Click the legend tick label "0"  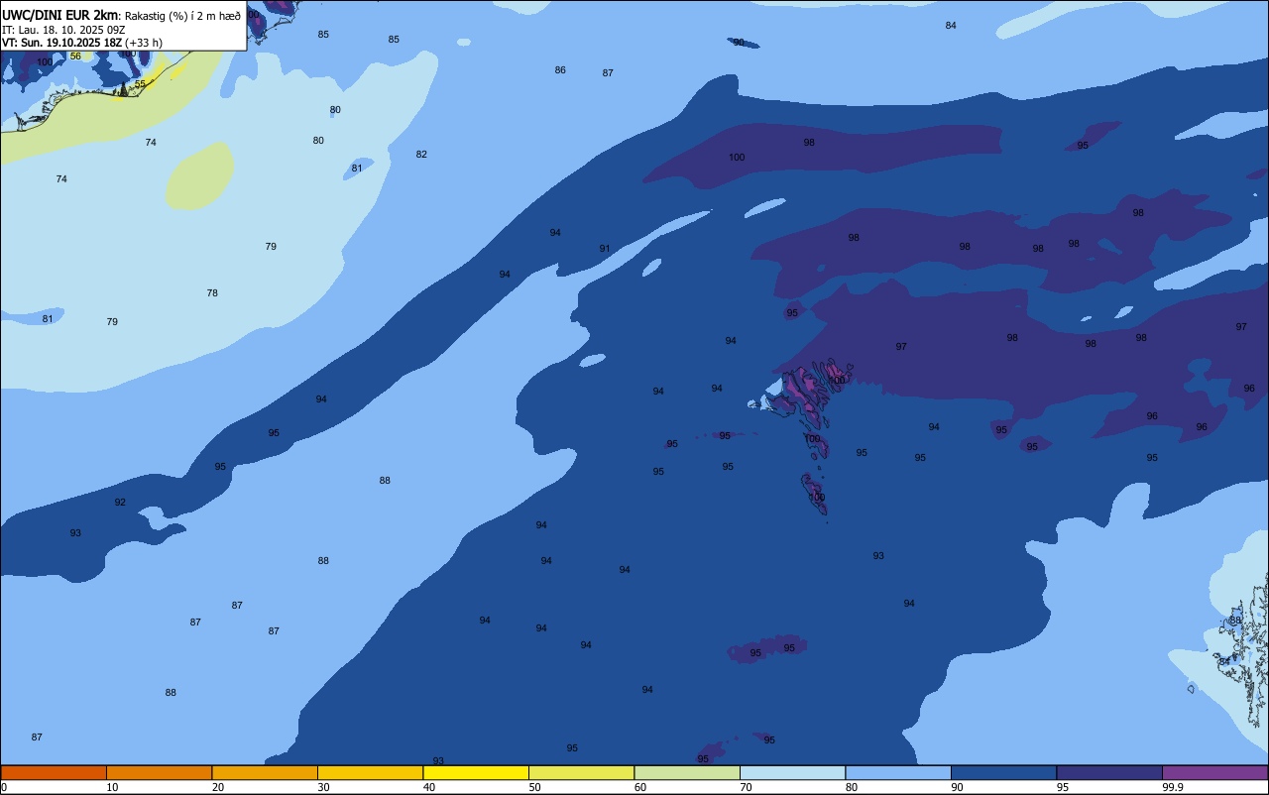coord(4,787)
